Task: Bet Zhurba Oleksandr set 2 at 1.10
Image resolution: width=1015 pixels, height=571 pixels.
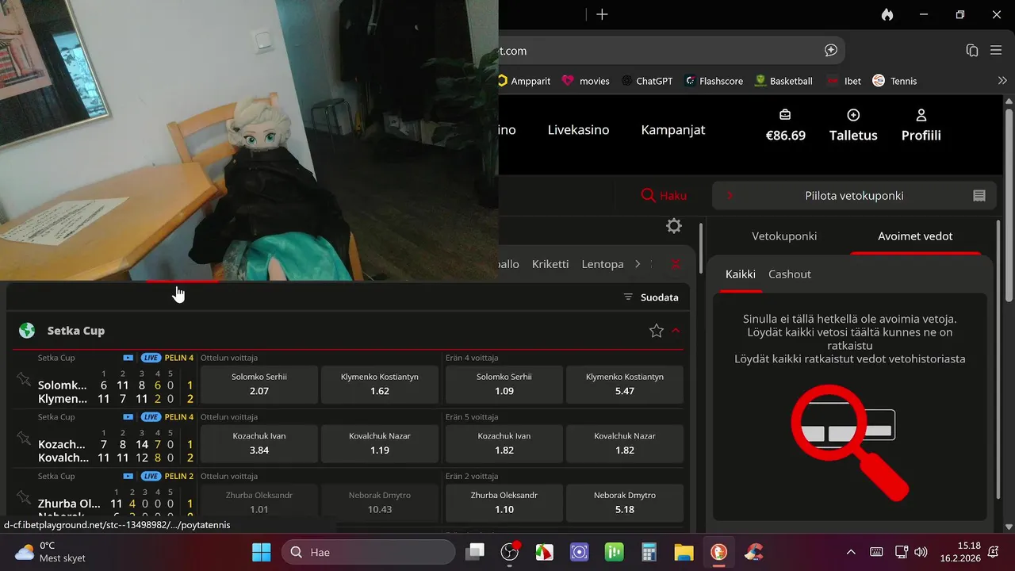Action: tap(504, 502)
